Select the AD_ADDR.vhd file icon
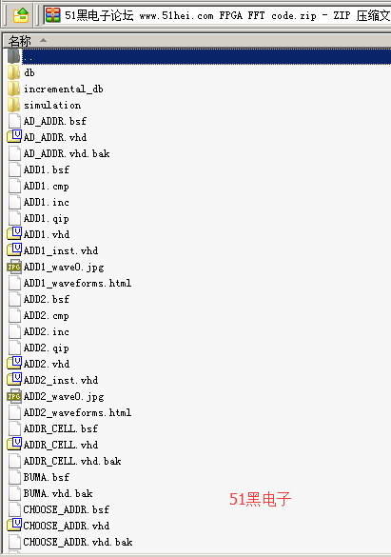391x557 pixels. click(14, 137)
